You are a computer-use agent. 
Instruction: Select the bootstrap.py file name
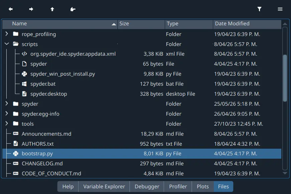pyautogui.click(x=37, y=153)
